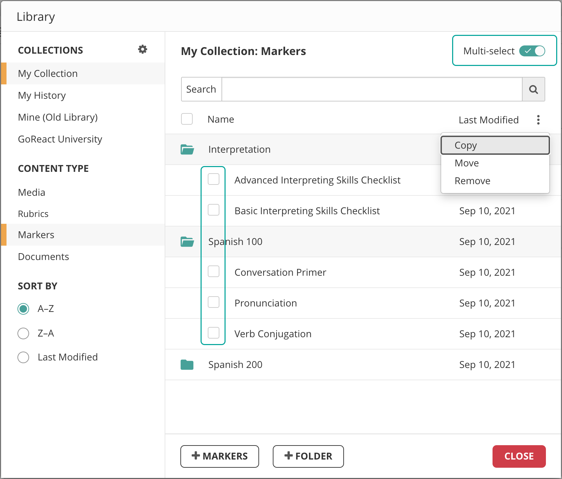Open Advanced Interpreting Skills Checklist item
The image size is (562, 479).
(x=317, y=180)
